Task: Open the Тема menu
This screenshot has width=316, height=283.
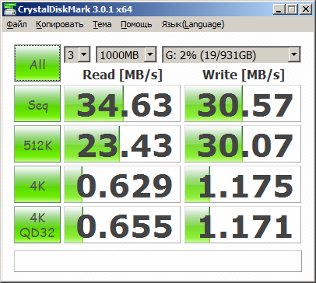Action: coord(102,24)
